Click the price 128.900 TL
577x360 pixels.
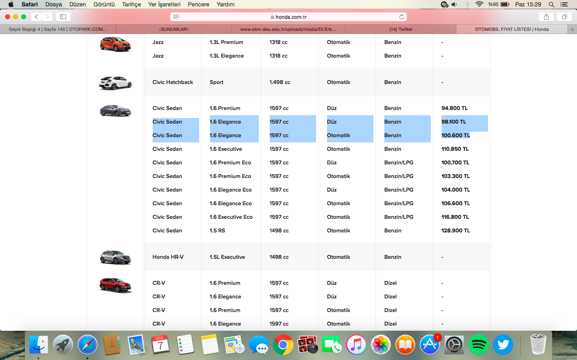point(456,230)
